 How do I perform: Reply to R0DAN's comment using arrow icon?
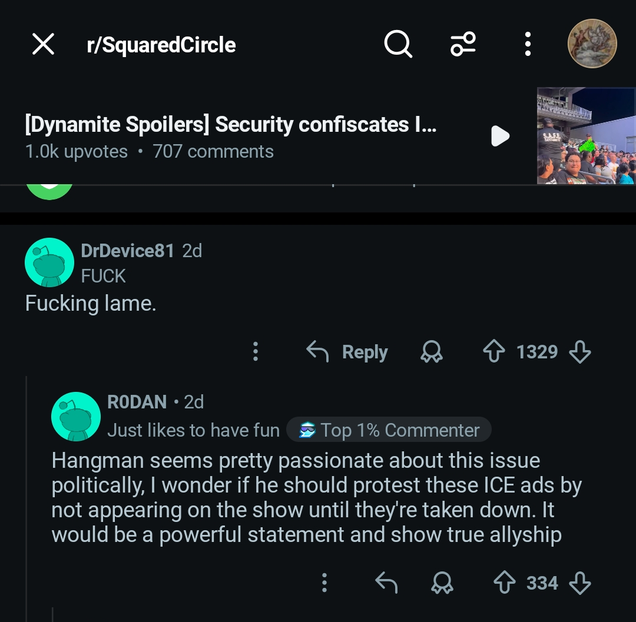point(386,583)
